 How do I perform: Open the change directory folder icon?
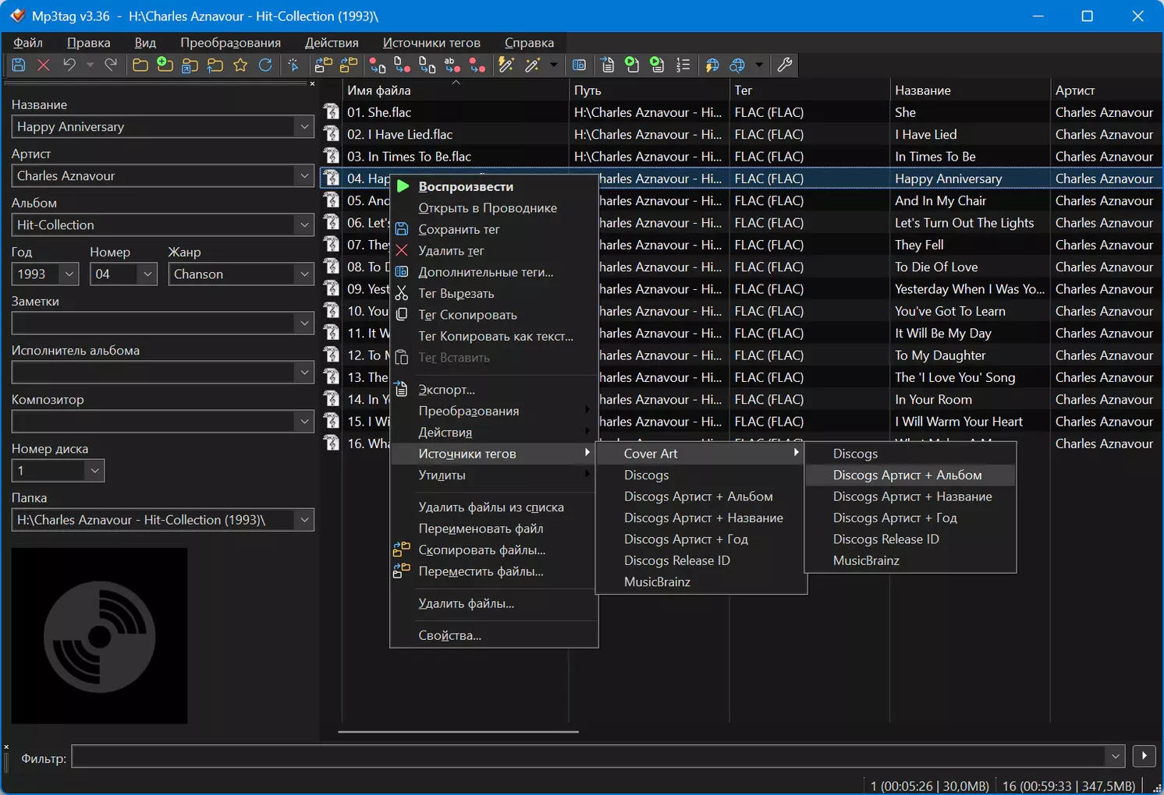pyautogui.click(x=140, y=65)
